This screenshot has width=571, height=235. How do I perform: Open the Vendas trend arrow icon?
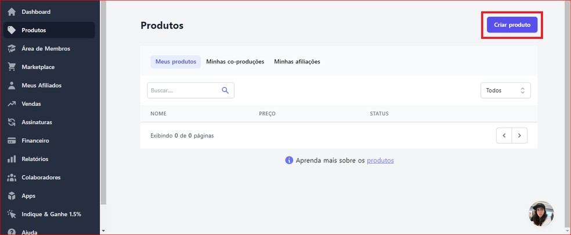[x=11, y=104]
